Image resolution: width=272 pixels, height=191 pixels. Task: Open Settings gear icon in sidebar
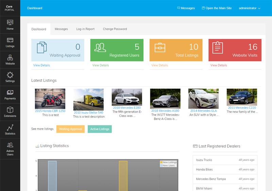pos(10,75)
